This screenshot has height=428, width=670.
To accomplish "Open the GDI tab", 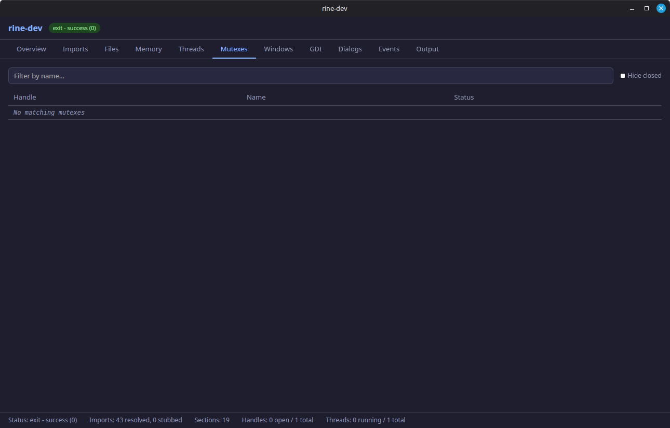I will click(315, 49).
